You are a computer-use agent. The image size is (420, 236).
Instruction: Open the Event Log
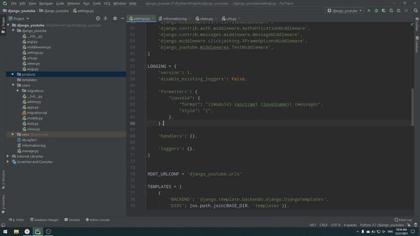click(403, 220)
